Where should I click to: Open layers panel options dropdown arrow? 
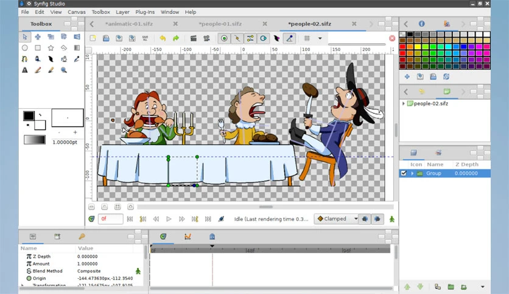pyautogui.click(x=482, y=287)
